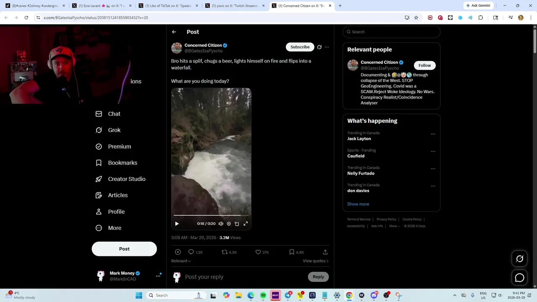537x302 pixels.
Task: Click the reply comment bubble icon
Action: pos(191,252)
